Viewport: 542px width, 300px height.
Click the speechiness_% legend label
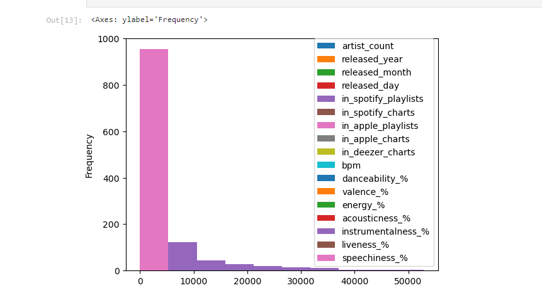click(x=375, y=258)
